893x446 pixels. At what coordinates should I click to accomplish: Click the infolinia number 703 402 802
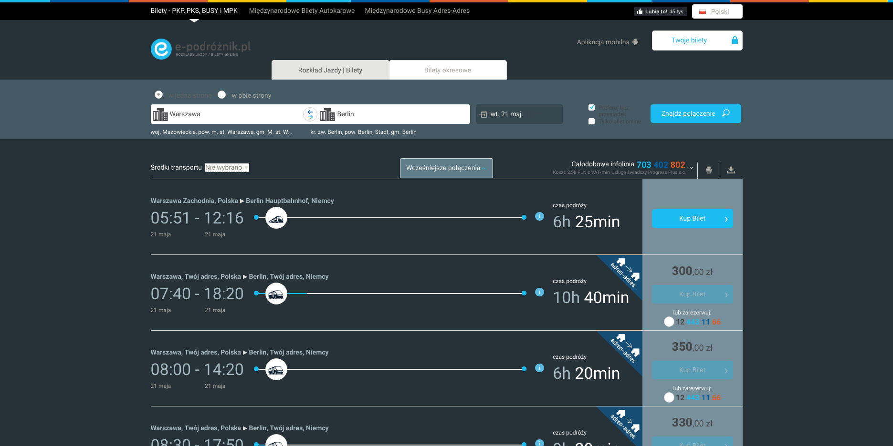pyautogui.click(x=661, y=165)
